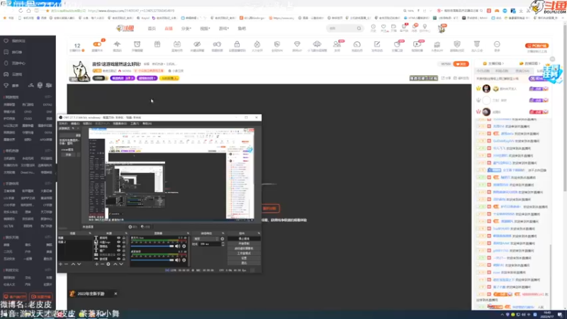Screen dimensions: 567x319
Task: Click the heart icon heading the left sidebar
Action: coord(6,41)
